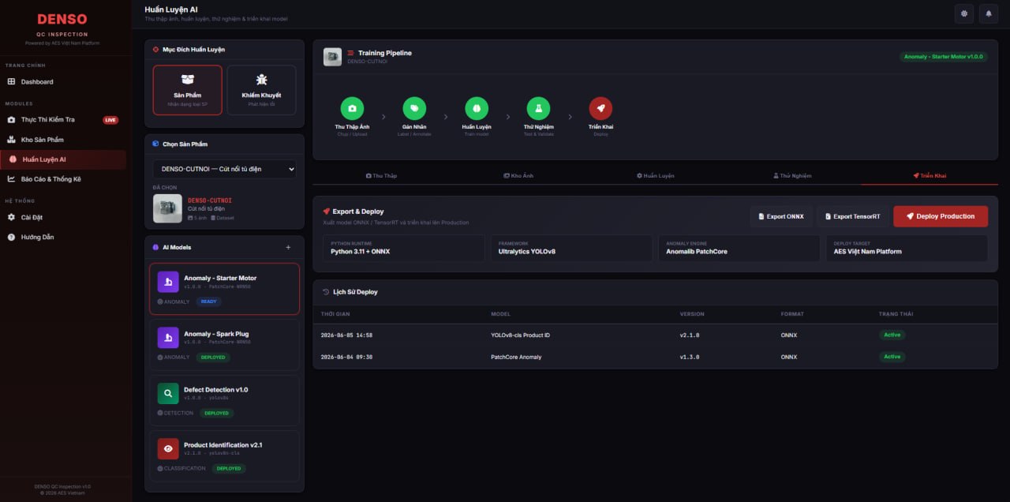The image size is (1010, 502).
Task: Click the AES Việt Nam Platform deploy target
Action: tap(868, 251)
